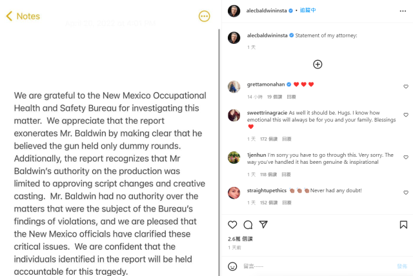The height and width of the screenshot is (276, 413).
Task: Go back to Notes list
Action: 23,16
